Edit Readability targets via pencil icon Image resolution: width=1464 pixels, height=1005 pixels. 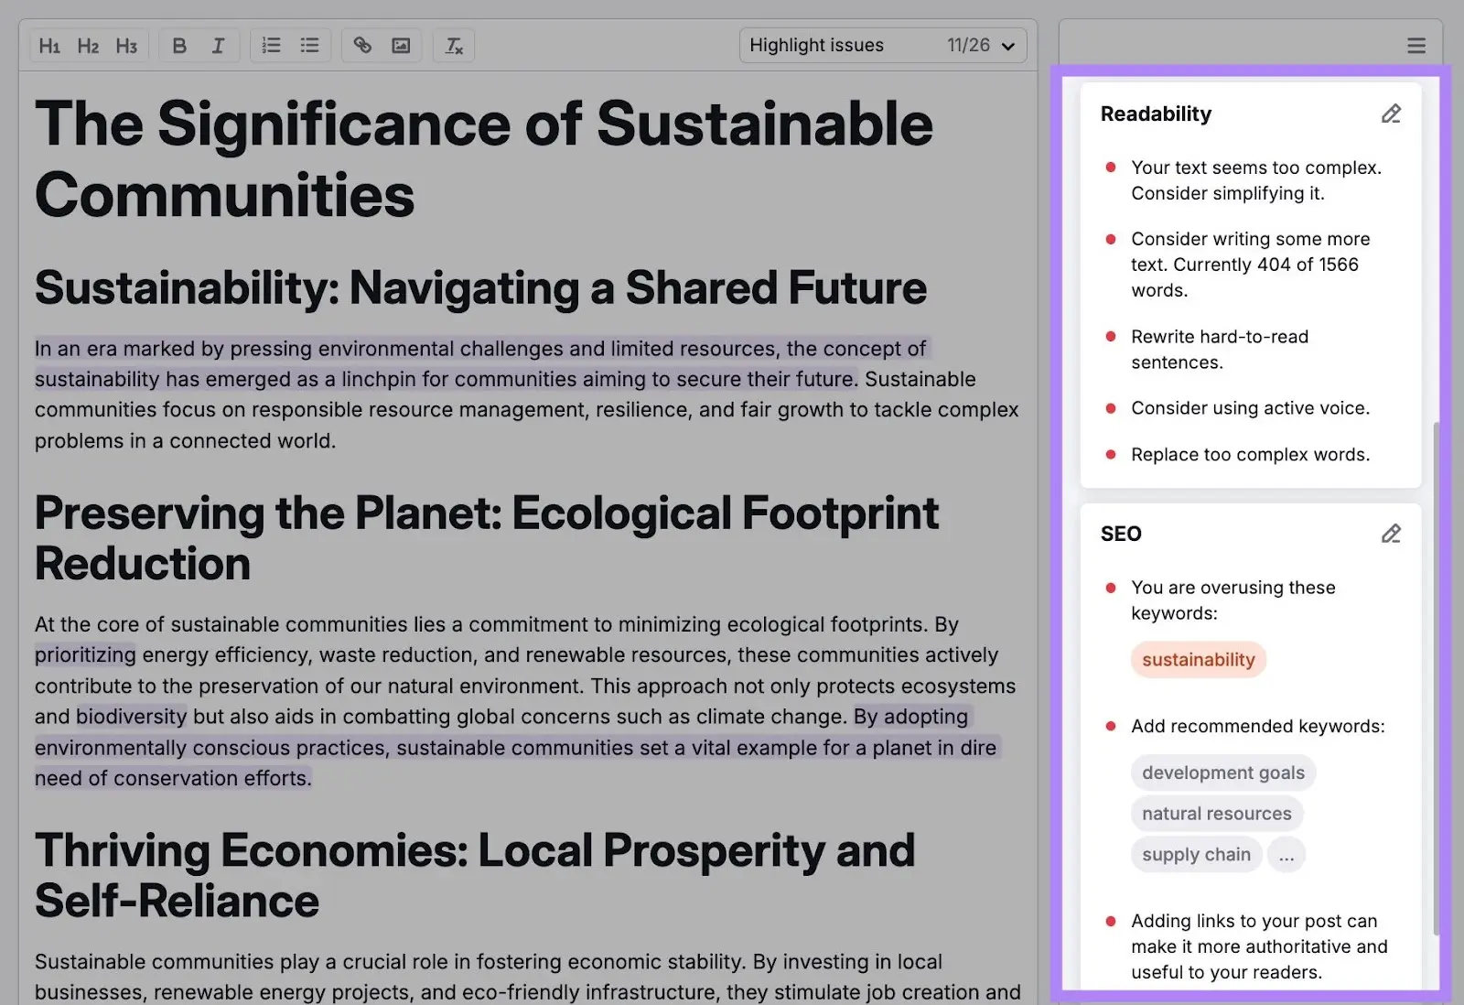(x=1391, y=113)
